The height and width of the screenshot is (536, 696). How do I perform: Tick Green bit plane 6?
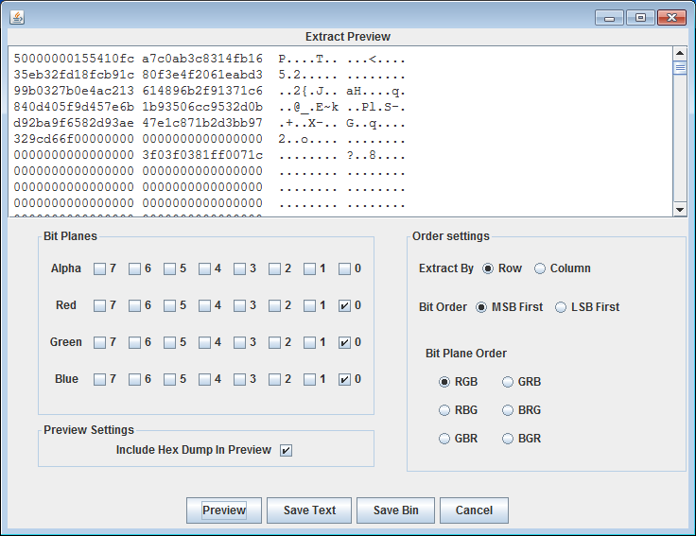(x=135, y=342)
